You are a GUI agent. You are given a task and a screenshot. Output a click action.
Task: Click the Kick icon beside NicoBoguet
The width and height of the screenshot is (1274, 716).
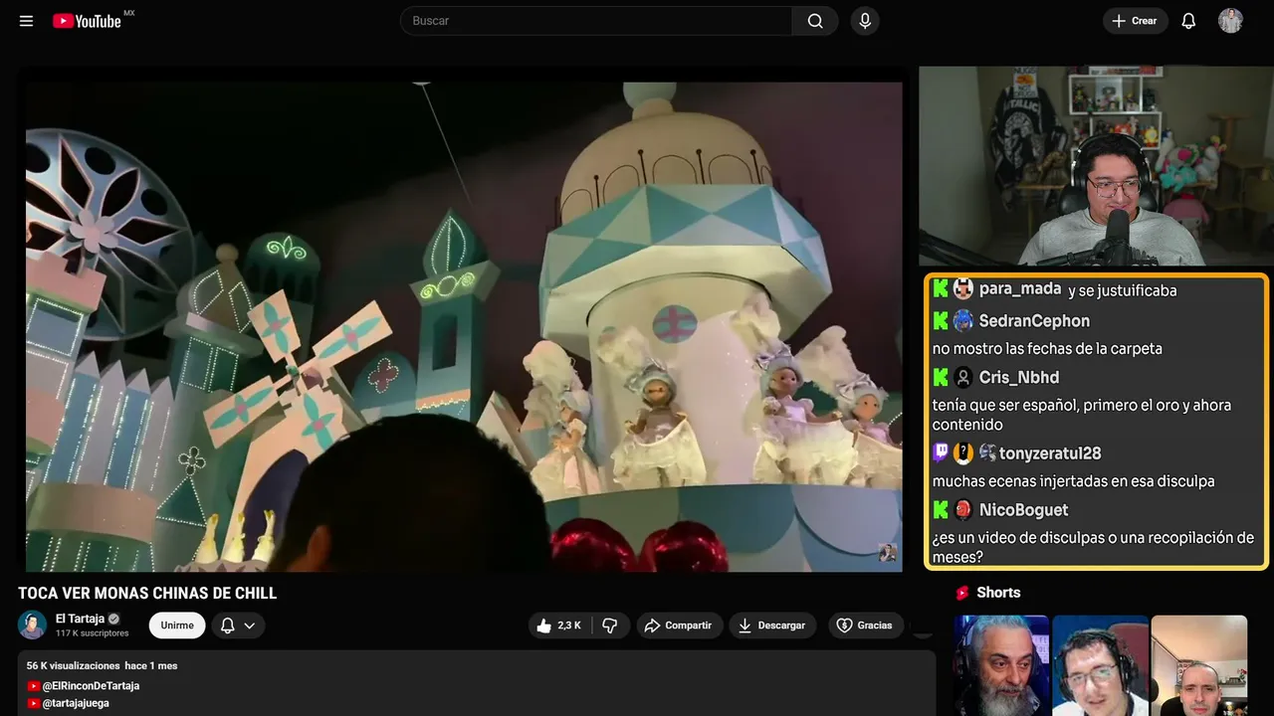point(941,510)
